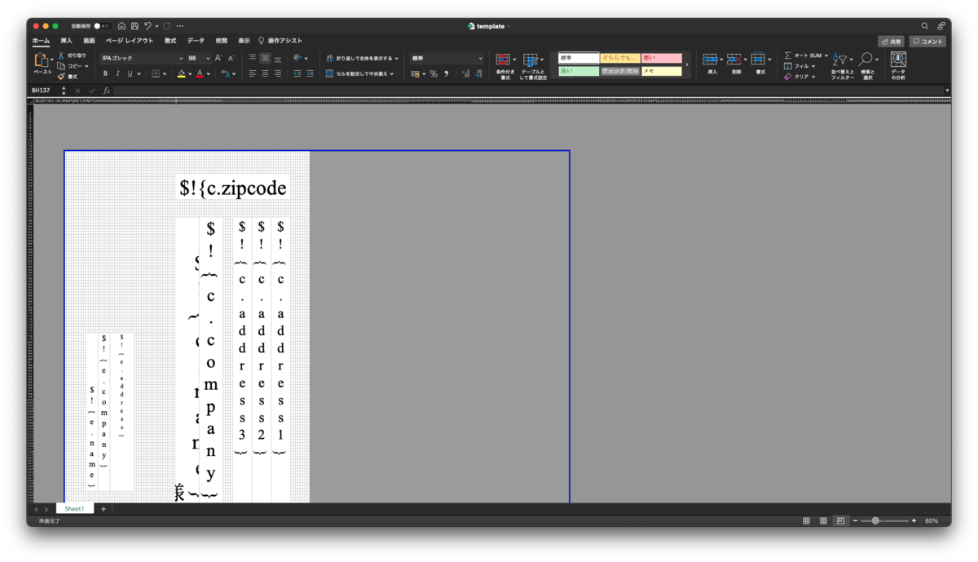Adjust the zoom slider in status bar

pos(875,520)
